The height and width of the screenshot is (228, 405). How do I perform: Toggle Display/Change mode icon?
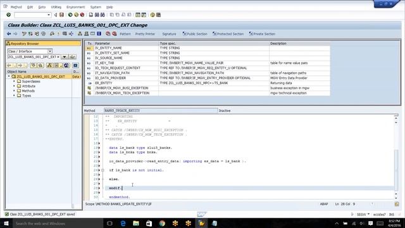(24, 34)
